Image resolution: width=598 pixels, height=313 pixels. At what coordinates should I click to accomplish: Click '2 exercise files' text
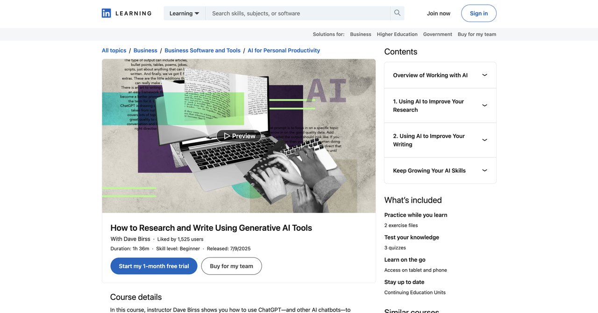[x=401, y=225]
